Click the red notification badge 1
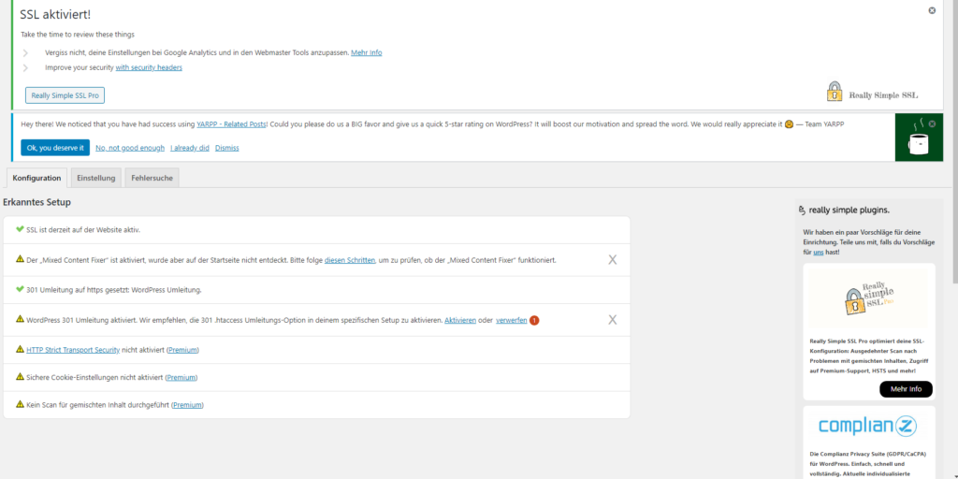Image resolution: width=958 pixels, height=479 pixels. pyautogui.click(x=534, y=320)
